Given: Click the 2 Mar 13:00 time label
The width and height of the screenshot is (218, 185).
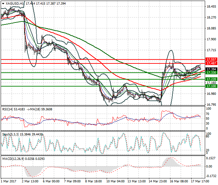Looking at the screenshot, I should [30, 181].
